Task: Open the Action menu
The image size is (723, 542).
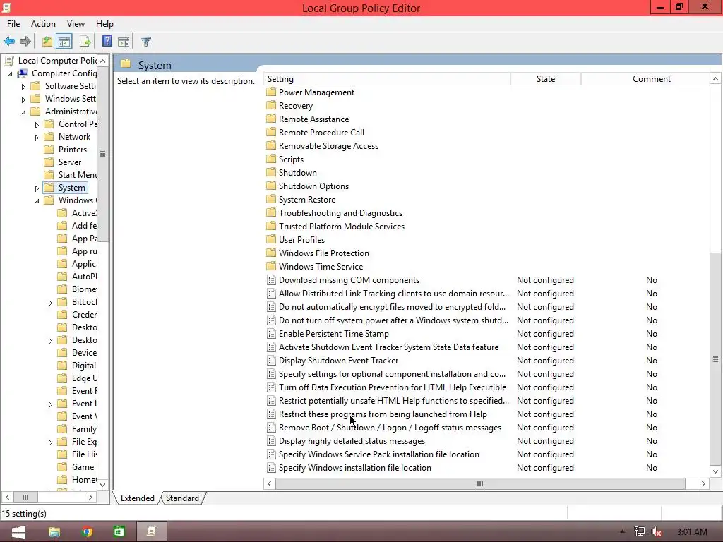Action: (x=43, y=24)
